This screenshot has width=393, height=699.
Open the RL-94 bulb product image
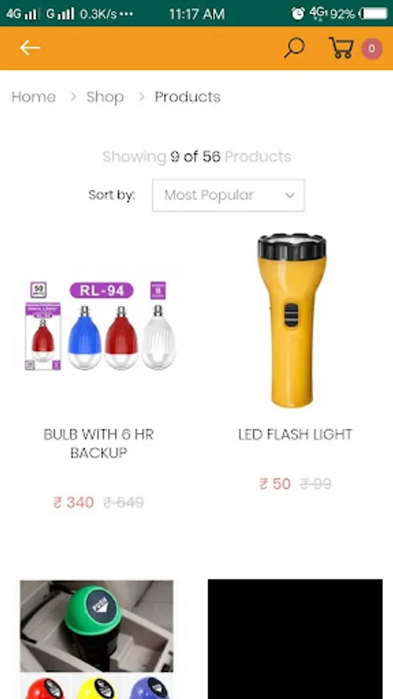point(100,325)
